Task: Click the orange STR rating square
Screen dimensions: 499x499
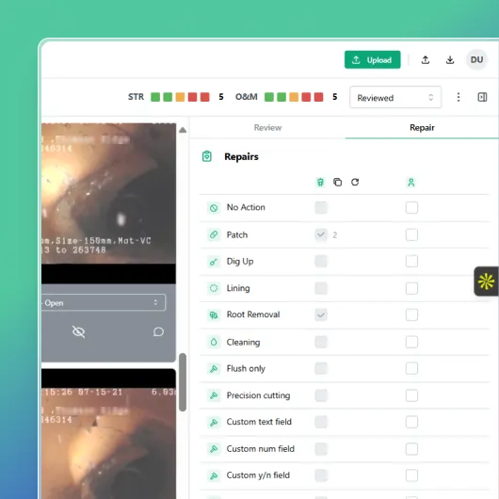Action: click(180, 97)
